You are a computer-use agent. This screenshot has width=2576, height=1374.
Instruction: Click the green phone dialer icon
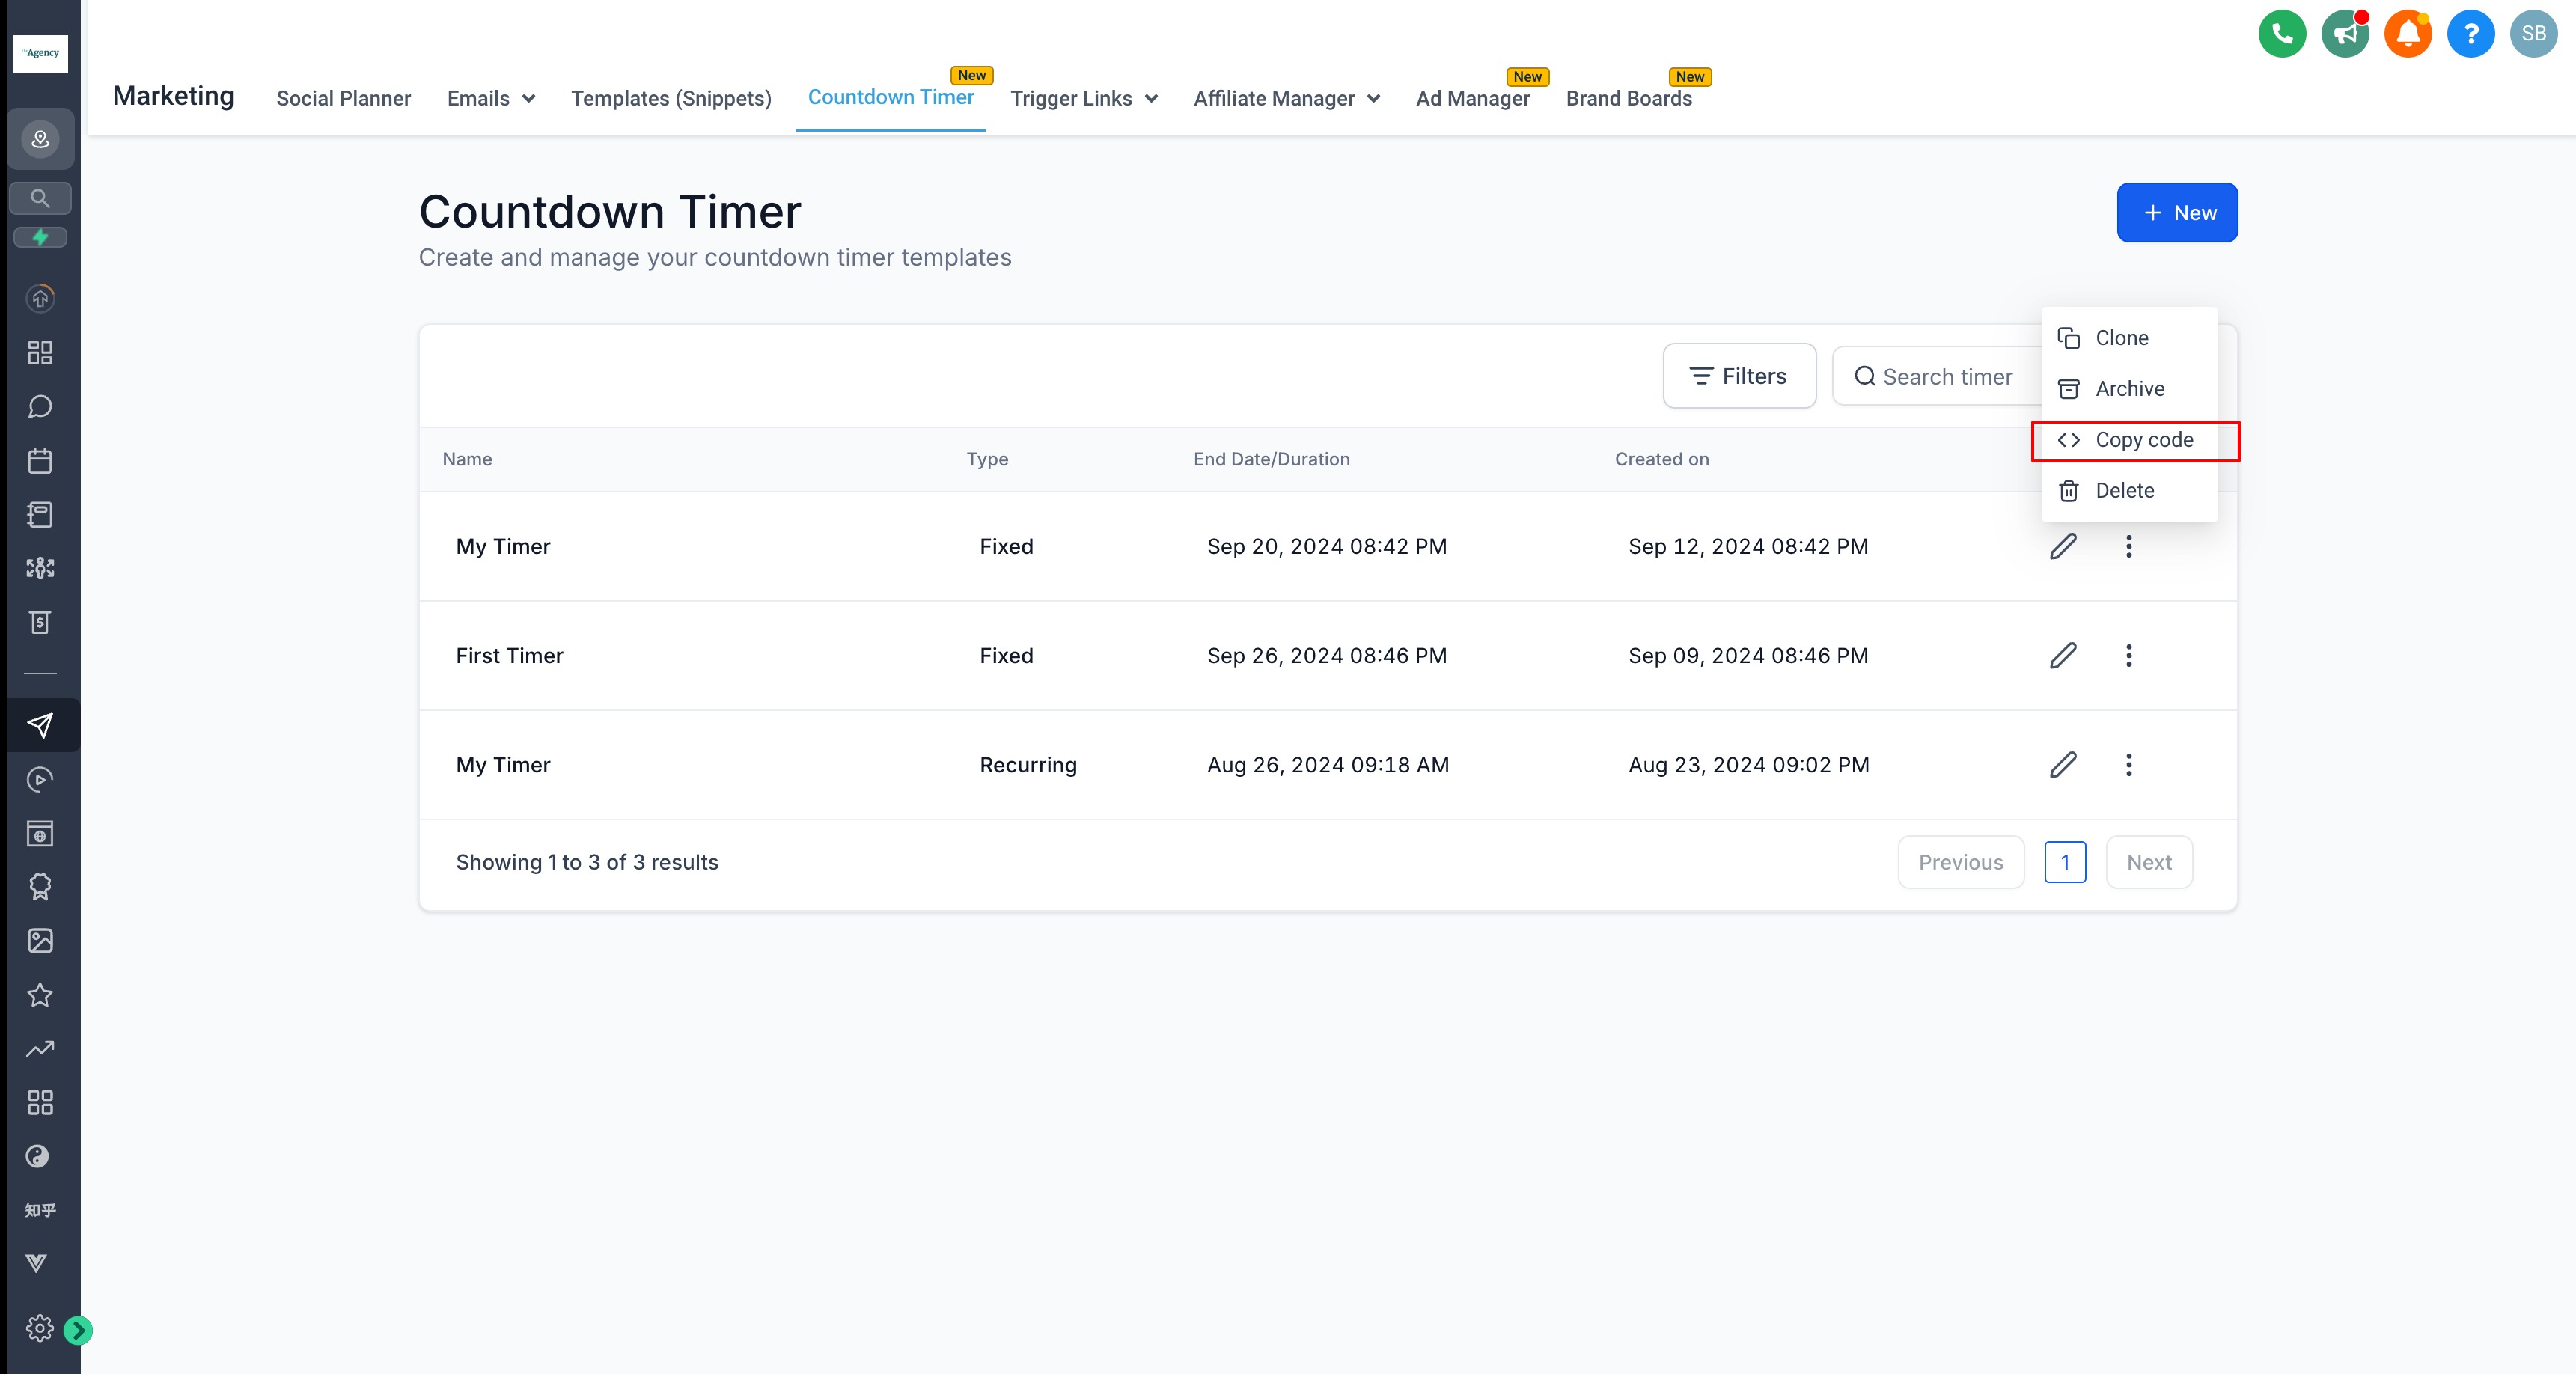click(x=2281, y=34)
